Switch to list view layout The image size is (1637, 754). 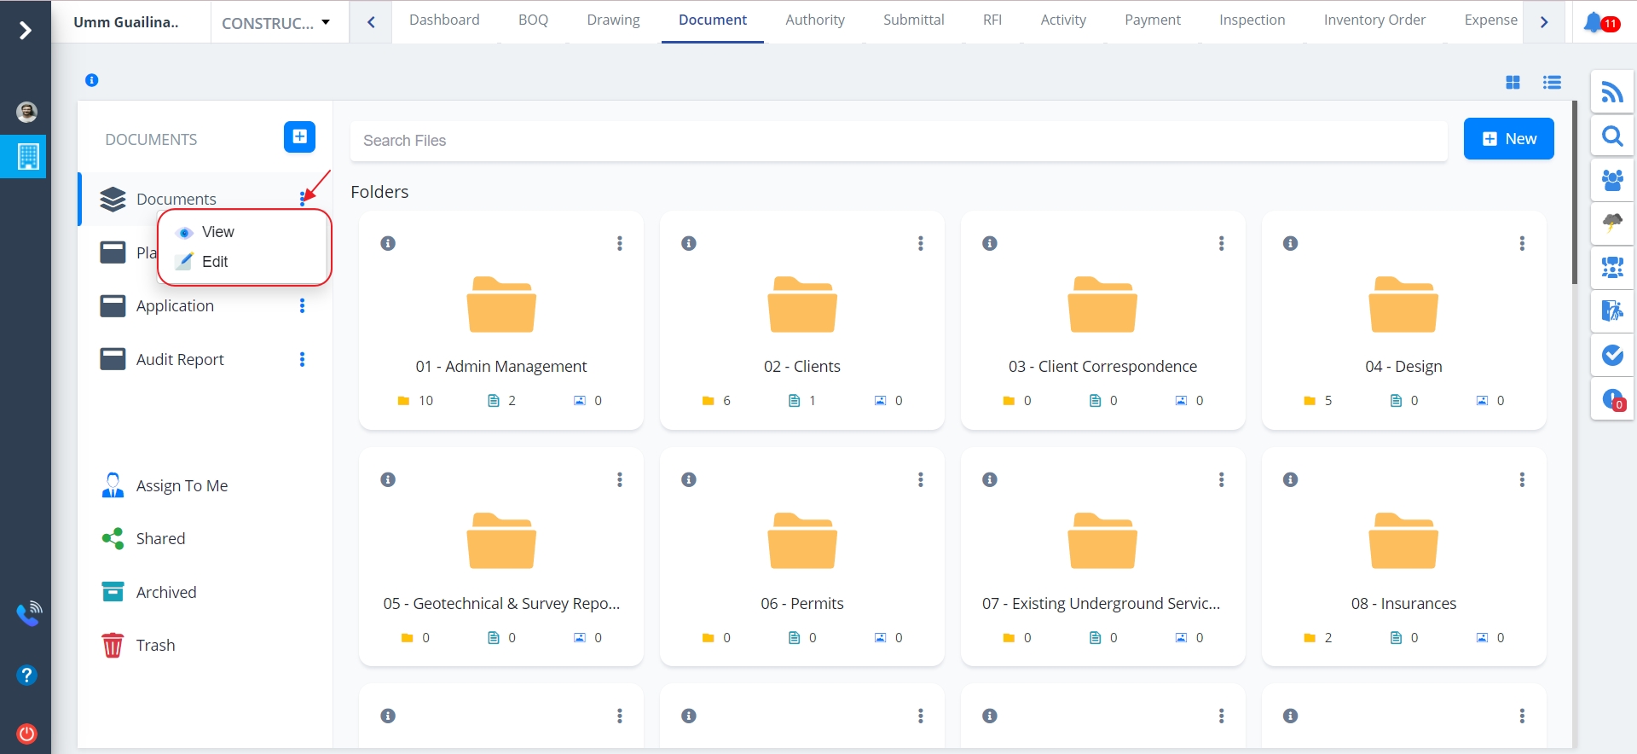pos(1552,83)
